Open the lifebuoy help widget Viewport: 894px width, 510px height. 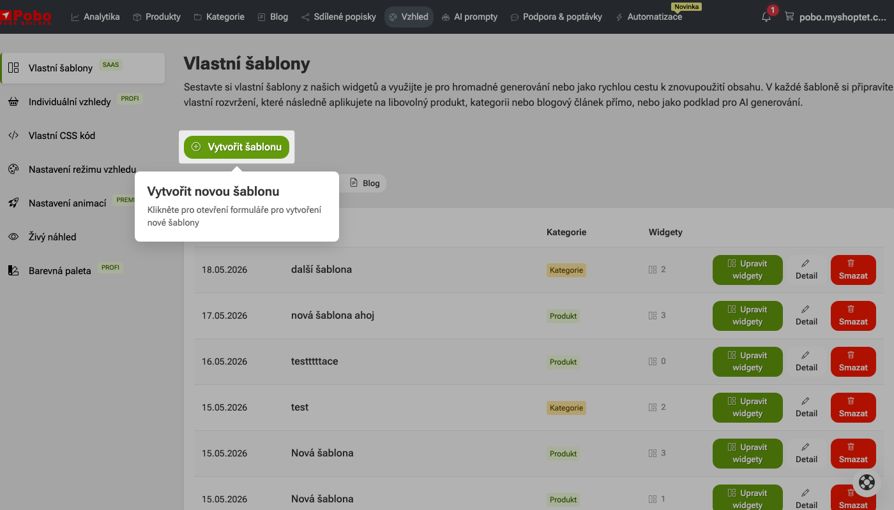pos(867,483)
